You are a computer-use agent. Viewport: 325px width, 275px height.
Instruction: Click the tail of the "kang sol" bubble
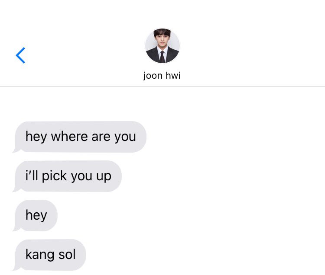click(x=16, y=268)
